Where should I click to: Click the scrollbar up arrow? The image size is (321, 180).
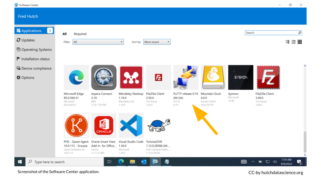(x=305, y=66)
